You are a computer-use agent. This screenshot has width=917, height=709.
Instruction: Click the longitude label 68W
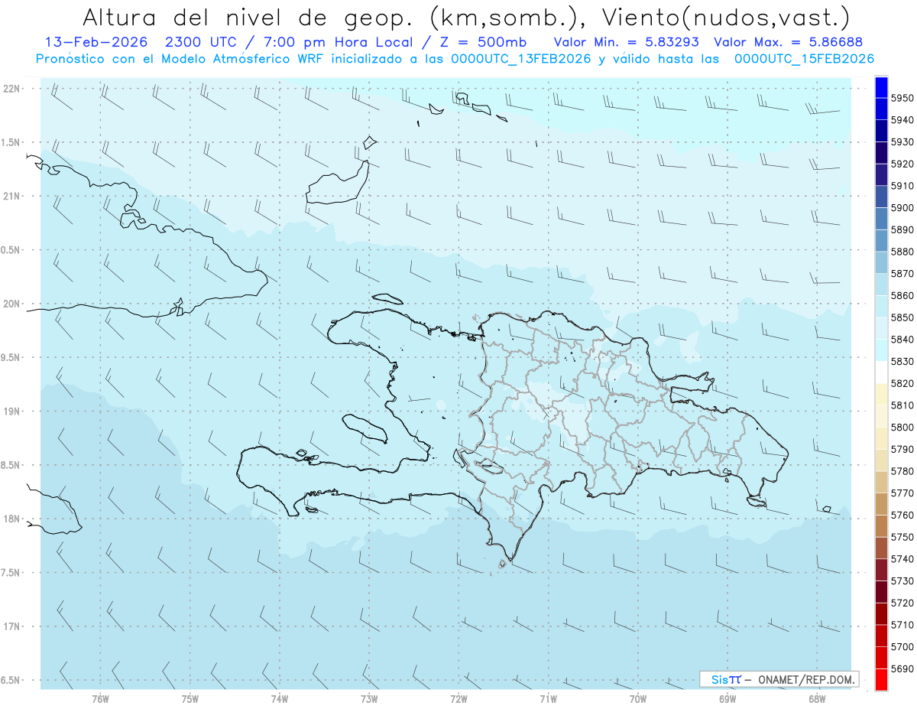(817, 699)
